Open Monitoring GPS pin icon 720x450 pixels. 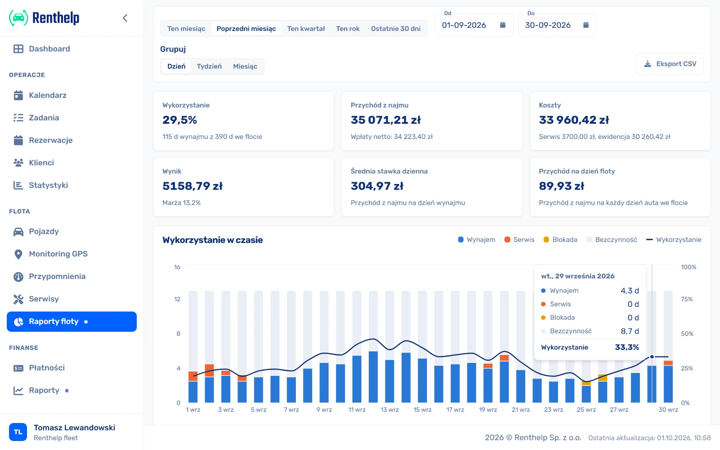(x=18, y=254)
